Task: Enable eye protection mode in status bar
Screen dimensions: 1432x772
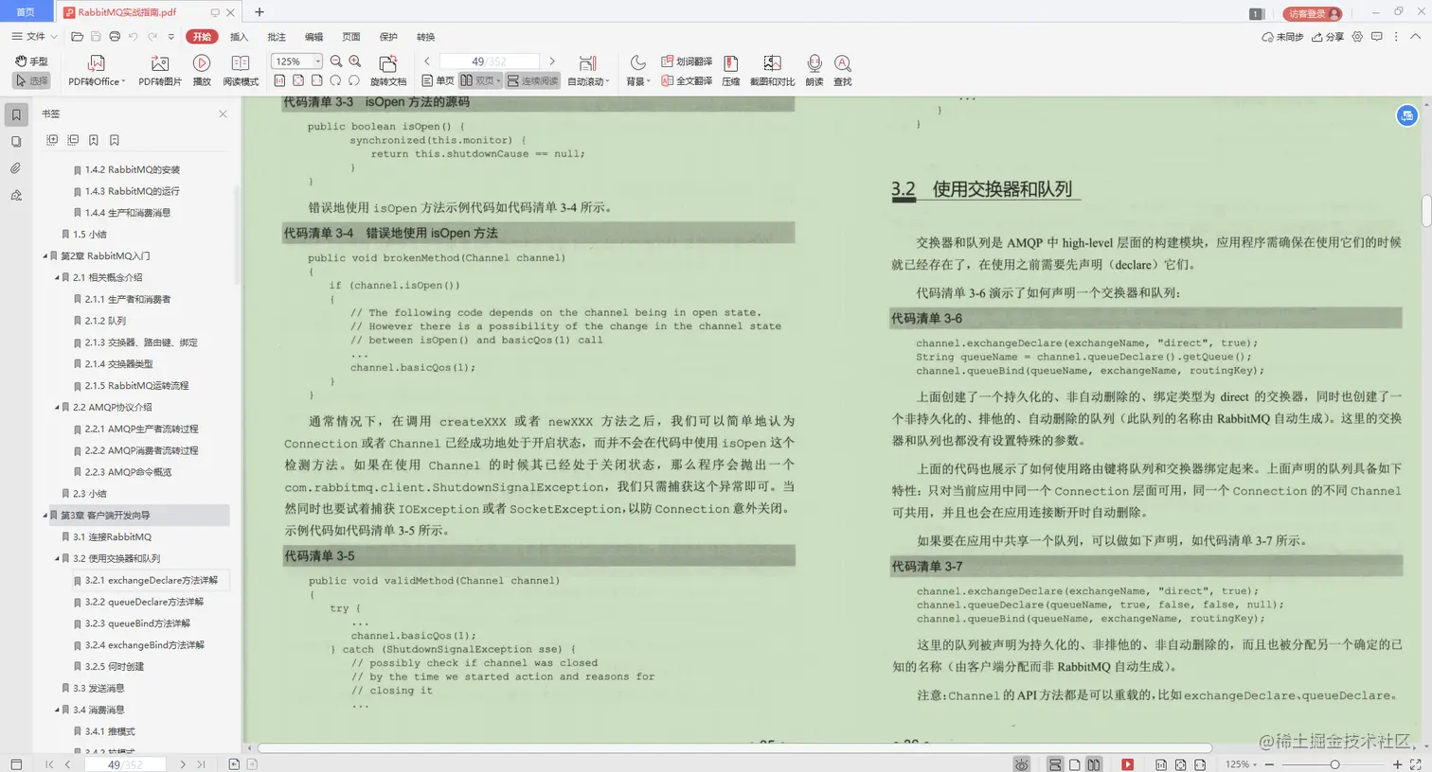Action: coord(1021,764)
